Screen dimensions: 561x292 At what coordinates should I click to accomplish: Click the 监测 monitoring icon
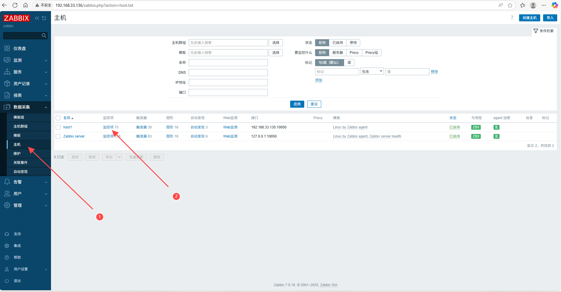click(7, 60)
